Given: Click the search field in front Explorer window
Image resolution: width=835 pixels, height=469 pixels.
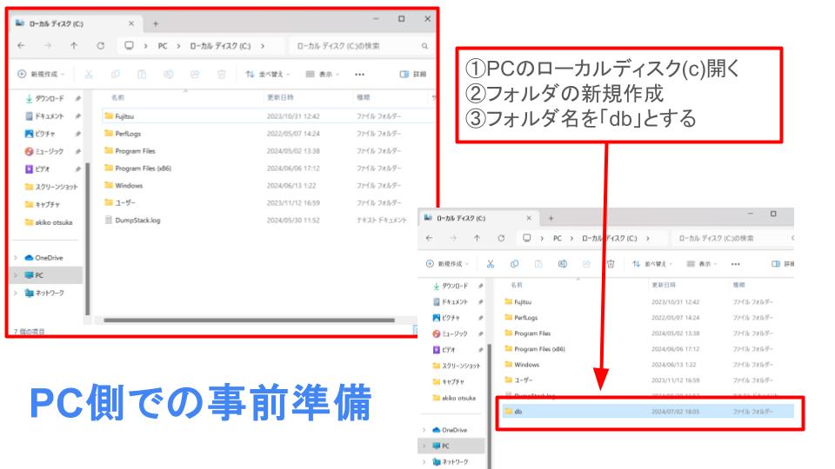Looking at the screenshot, I should coord(732,238).
